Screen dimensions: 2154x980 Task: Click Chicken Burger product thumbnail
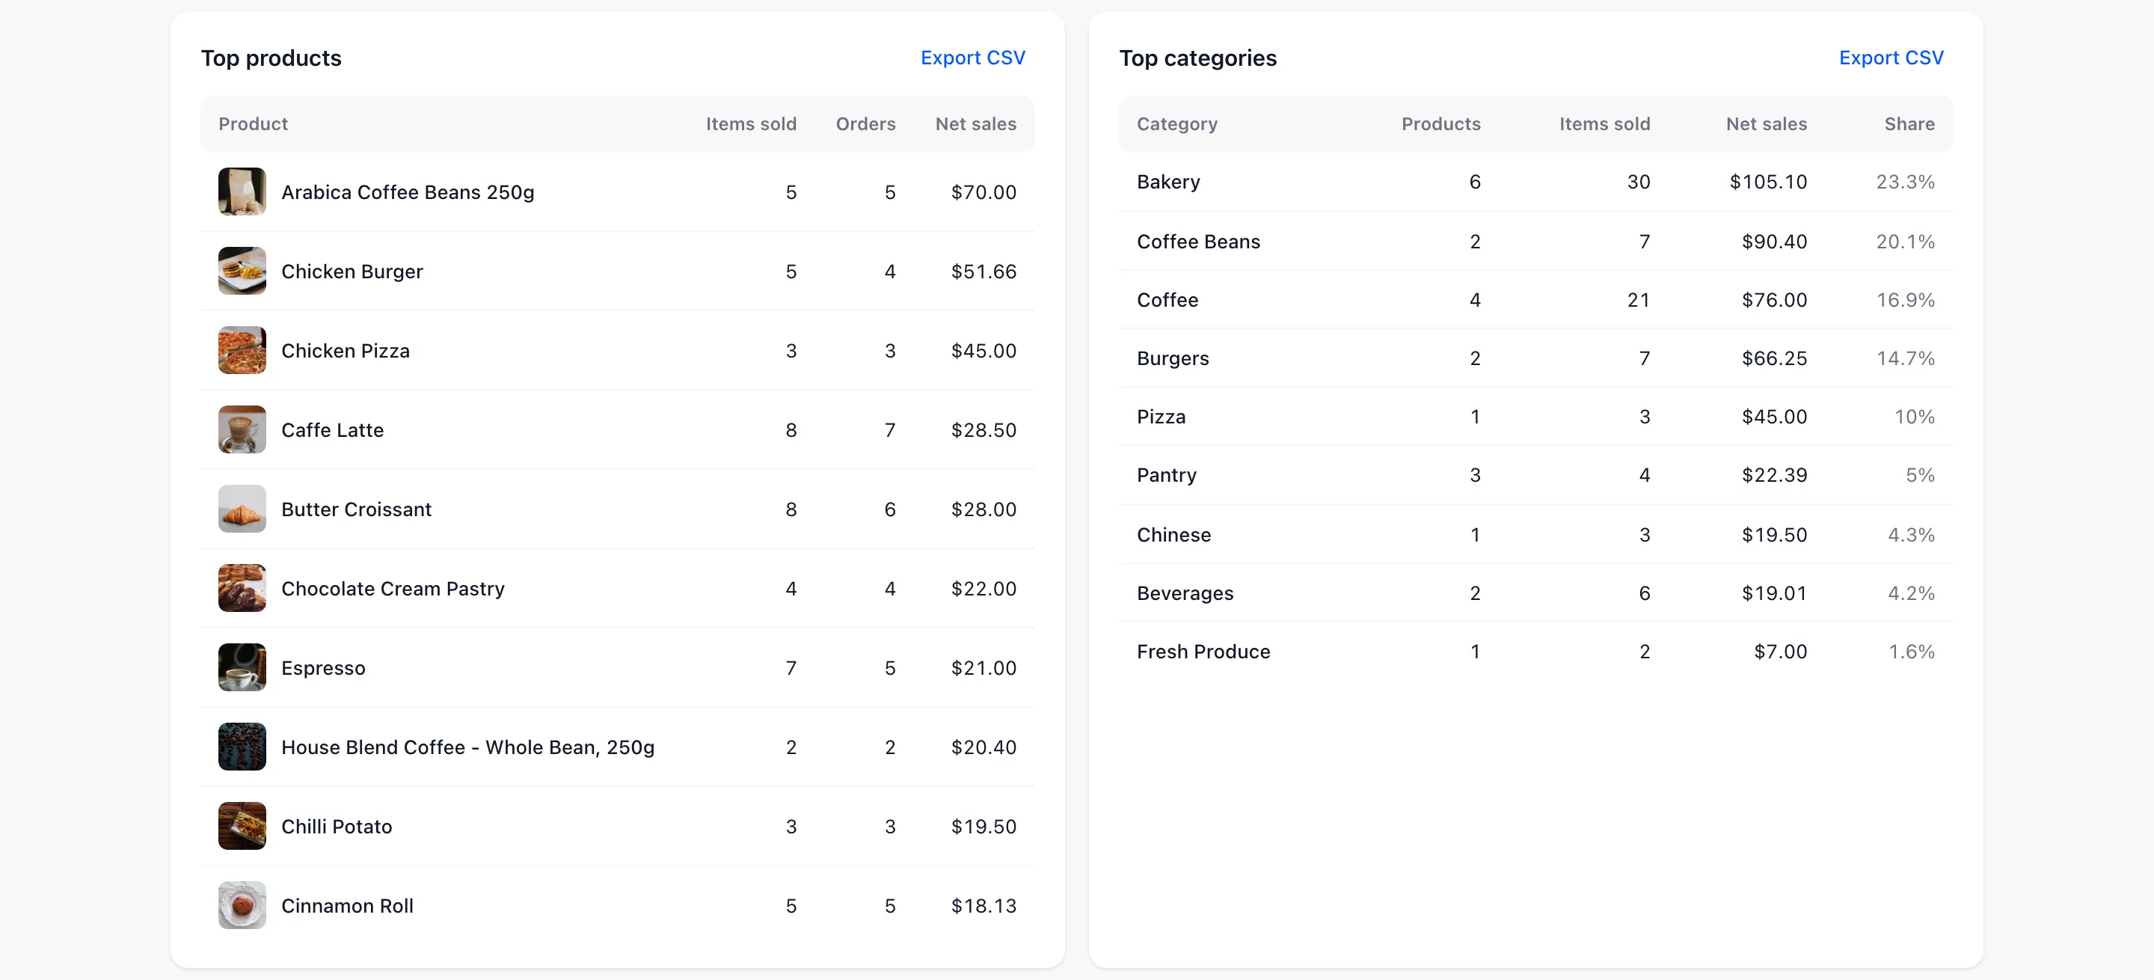pyautogui.click(x=242, y=271)
